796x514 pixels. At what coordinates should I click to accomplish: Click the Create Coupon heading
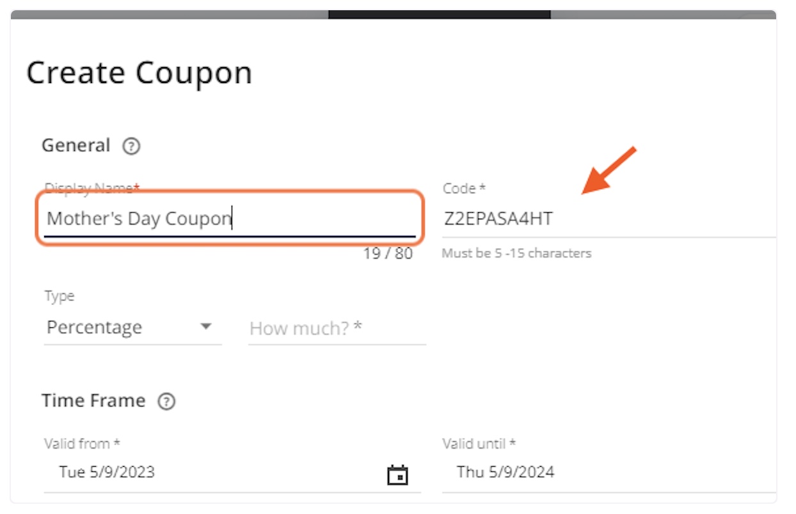pos(139,72)
